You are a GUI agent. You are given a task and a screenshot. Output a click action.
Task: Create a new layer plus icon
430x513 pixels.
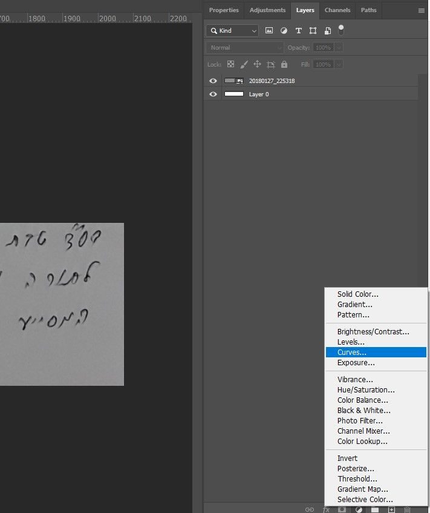pos(391,509)
